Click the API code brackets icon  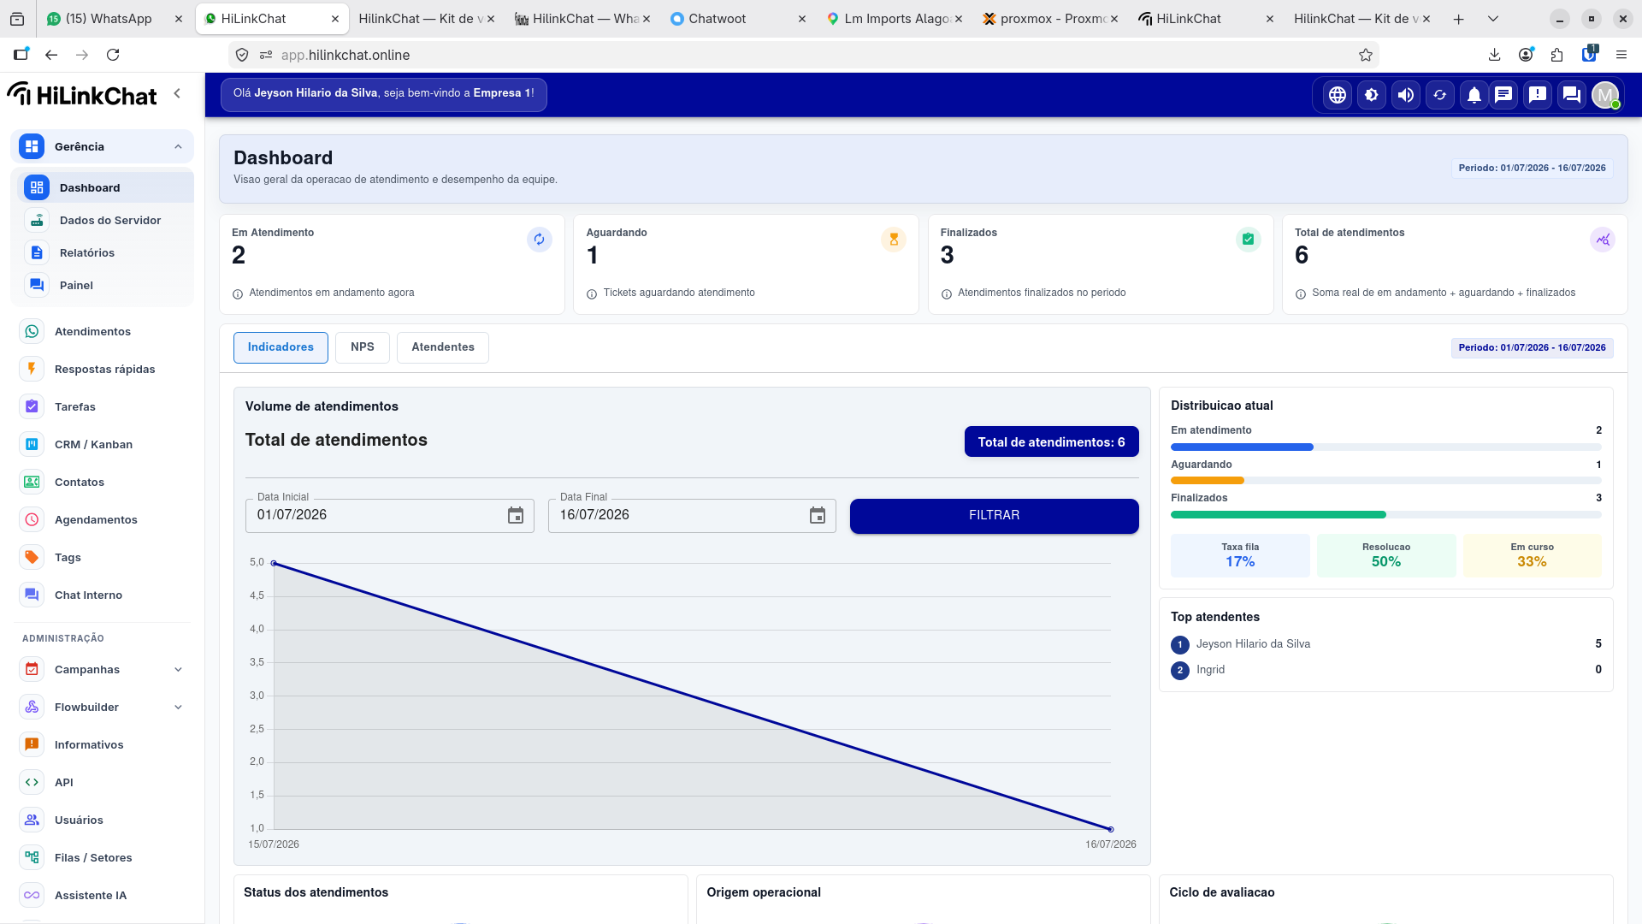tap(32, 782)
